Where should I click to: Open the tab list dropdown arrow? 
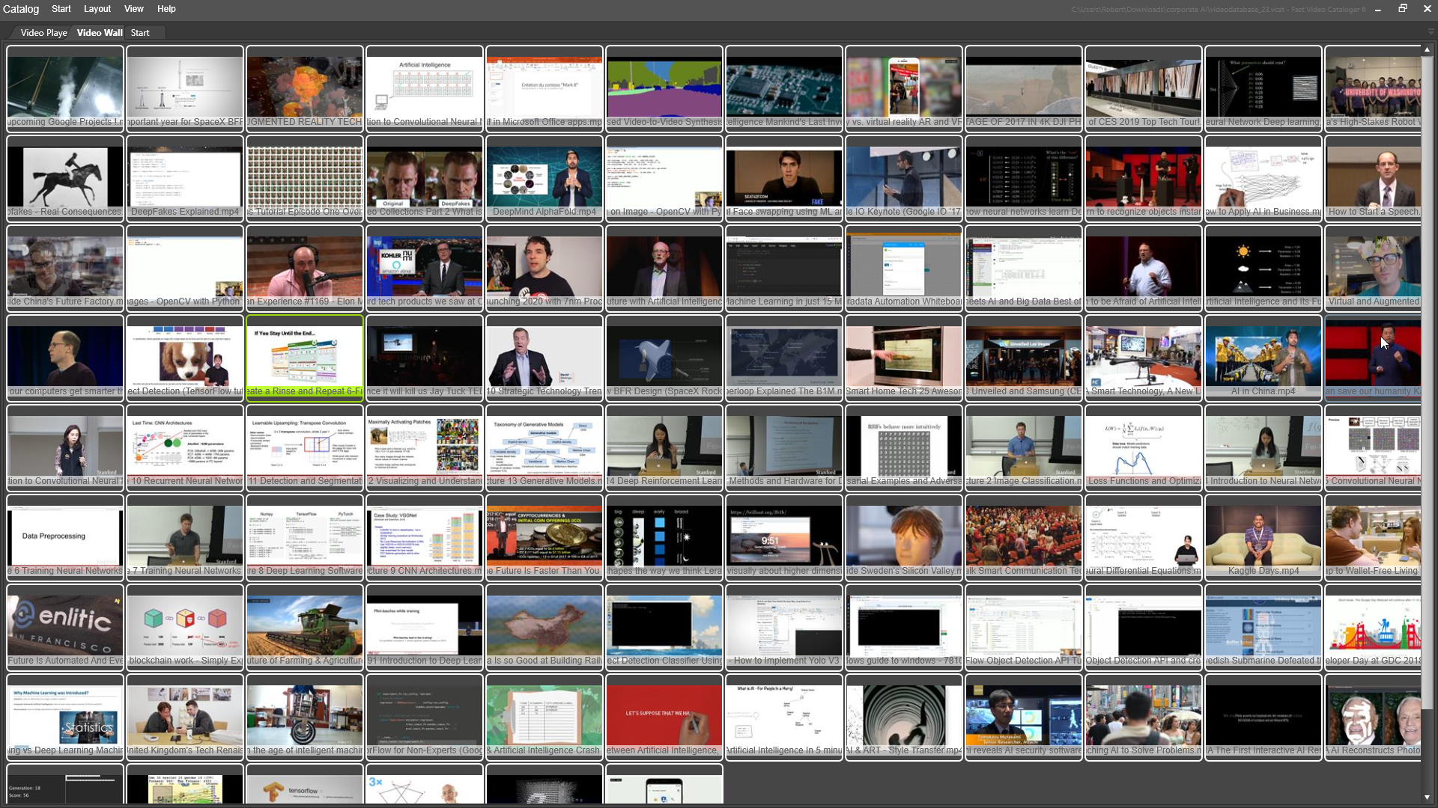[x=1430, y=32]
